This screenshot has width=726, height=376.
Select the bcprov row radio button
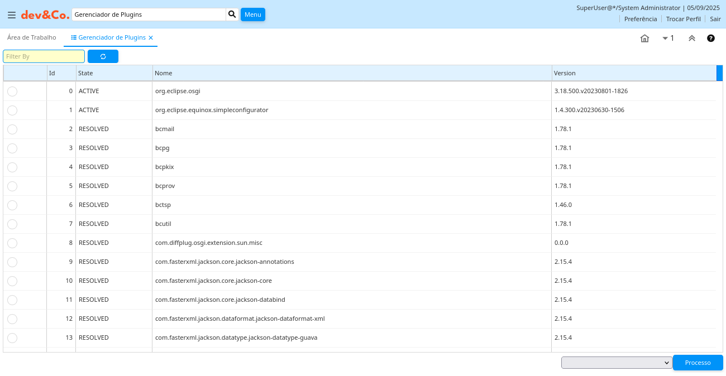click(12, 186)
